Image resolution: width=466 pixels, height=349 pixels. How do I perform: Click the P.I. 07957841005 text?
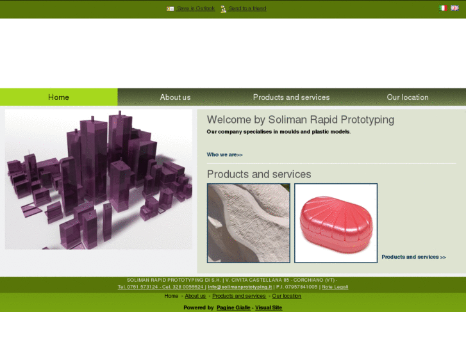click(x=297, y=287)
